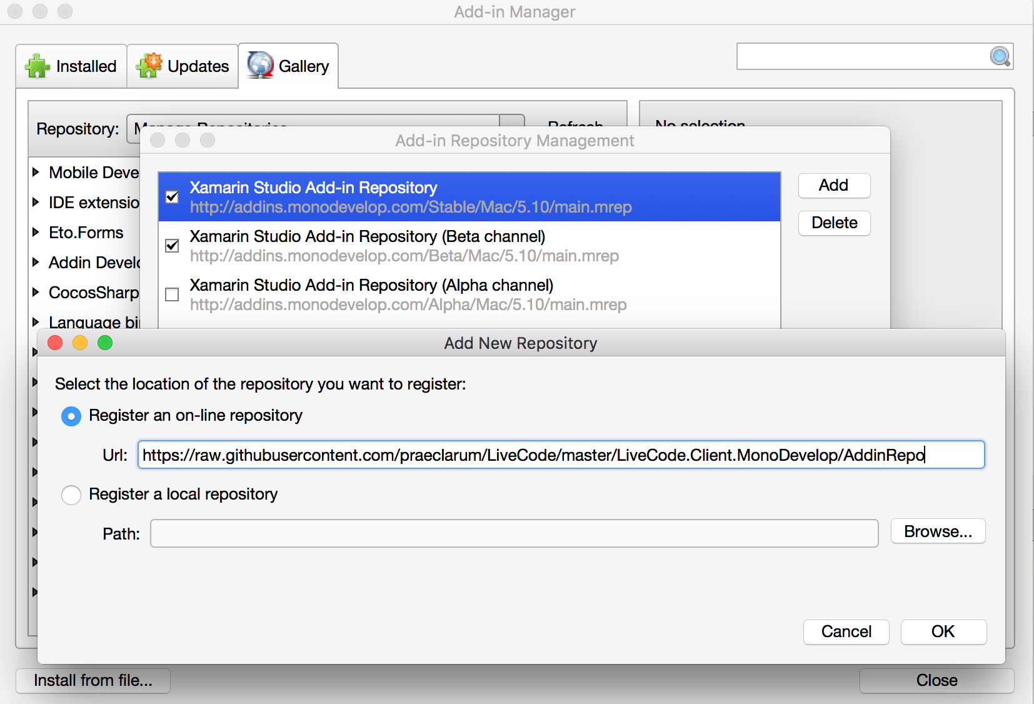
Task: Click the add-in search field
Action: point(875,56)
